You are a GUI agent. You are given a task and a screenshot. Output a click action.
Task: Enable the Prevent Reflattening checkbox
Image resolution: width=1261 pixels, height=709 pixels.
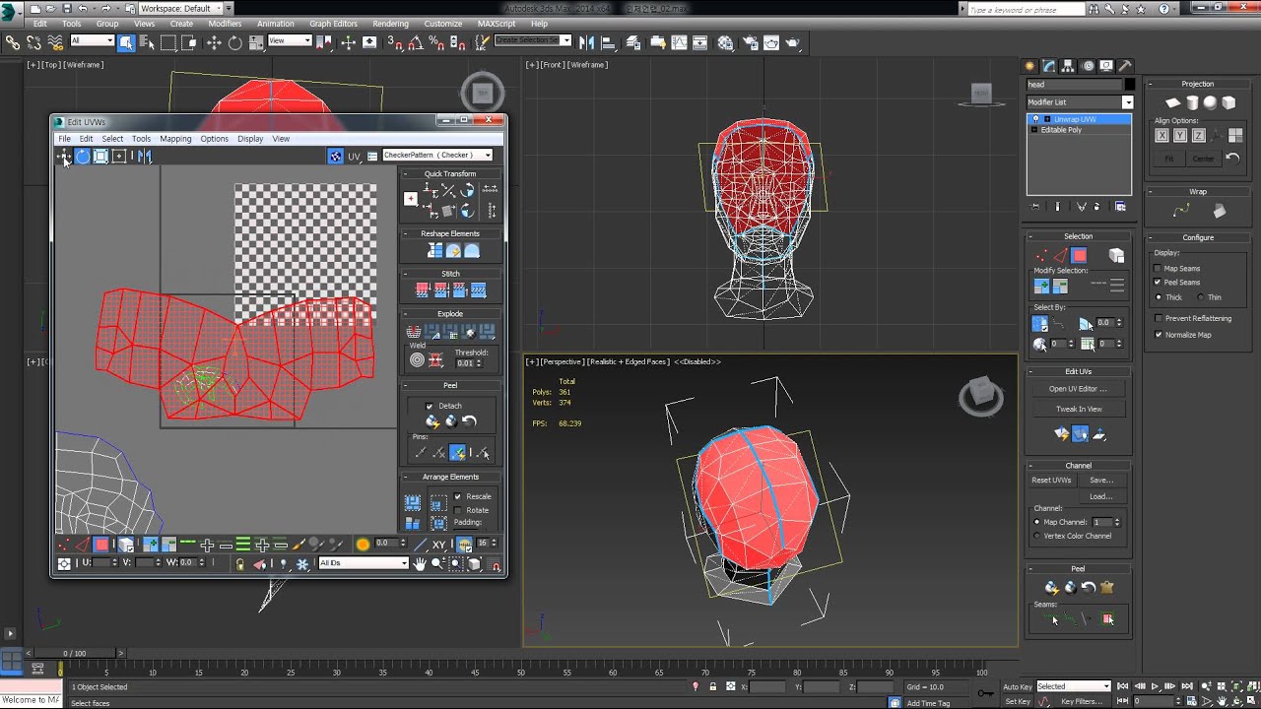pyautogui.click(x=1159, y=318)
